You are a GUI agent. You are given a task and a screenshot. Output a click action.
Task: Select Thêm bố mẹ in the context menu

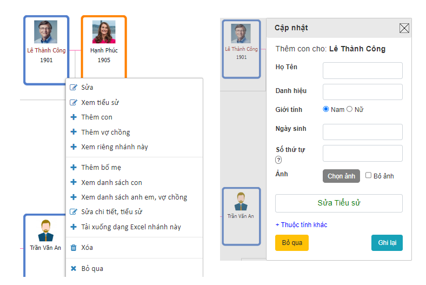[x=101, y=168]
